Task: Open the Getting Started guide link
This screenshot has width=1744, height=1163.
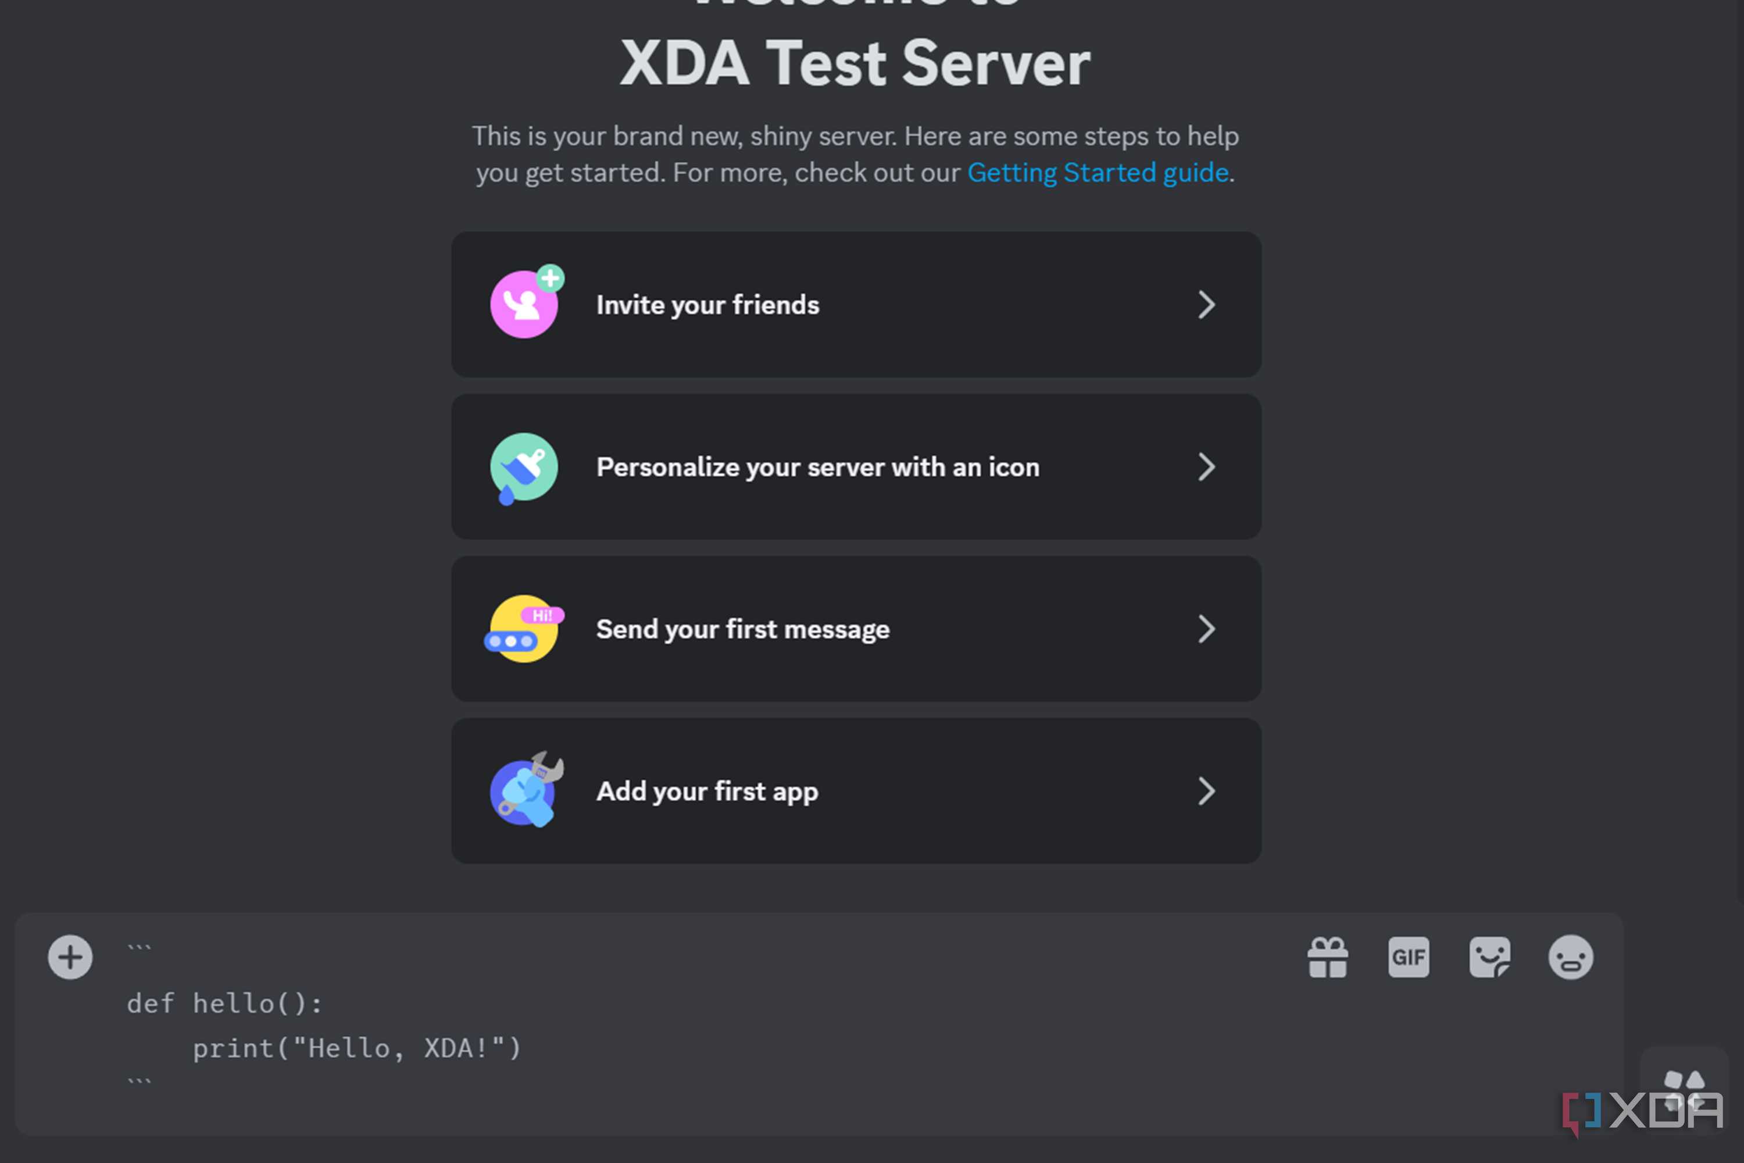Action: point(1098,172)
